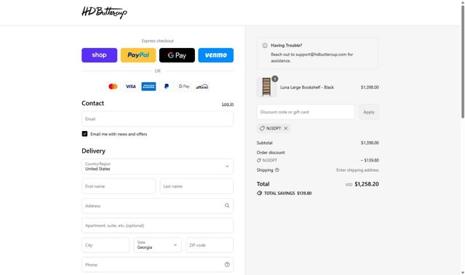This screenshot has height=275, width=465.
Task: Click the $1,258.20 total amount
Action: 367,184
